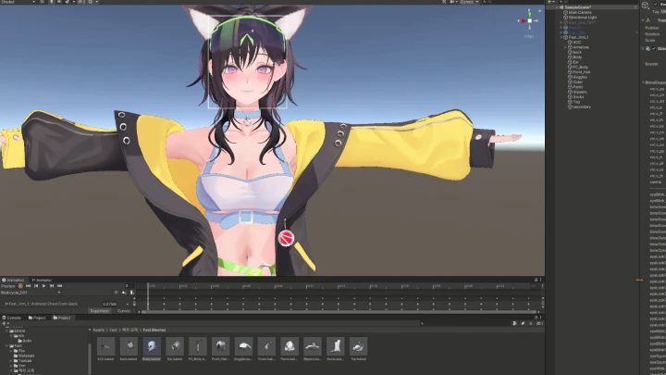Open the first Project tab
Screen dimensions: 666x375
[37, 318]
